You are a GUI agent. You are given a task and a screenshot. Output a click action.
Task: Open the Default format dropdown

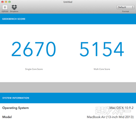coord(126,7)
